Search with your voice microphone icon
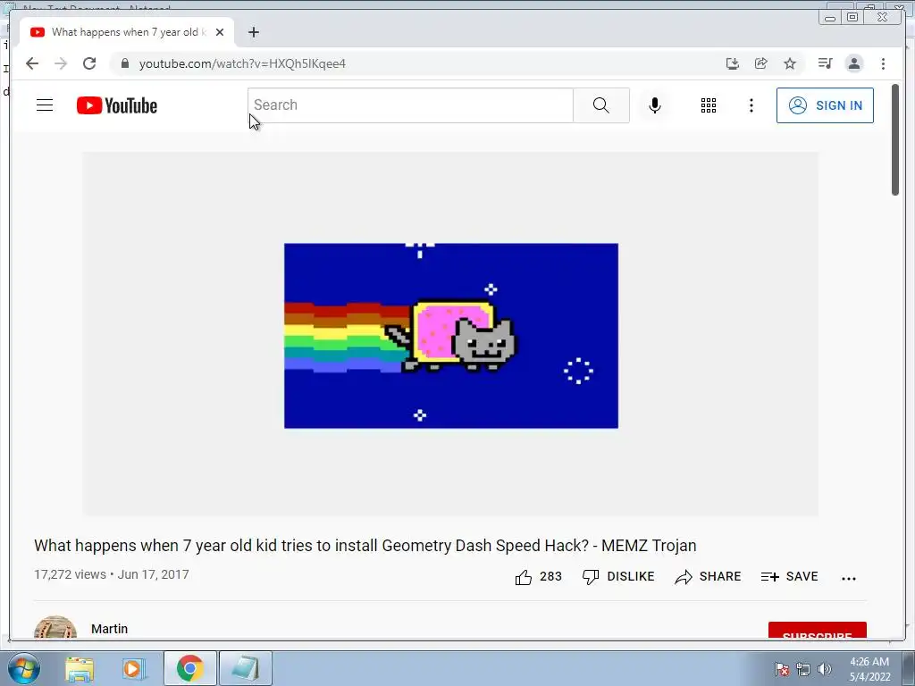 [655, 105]
